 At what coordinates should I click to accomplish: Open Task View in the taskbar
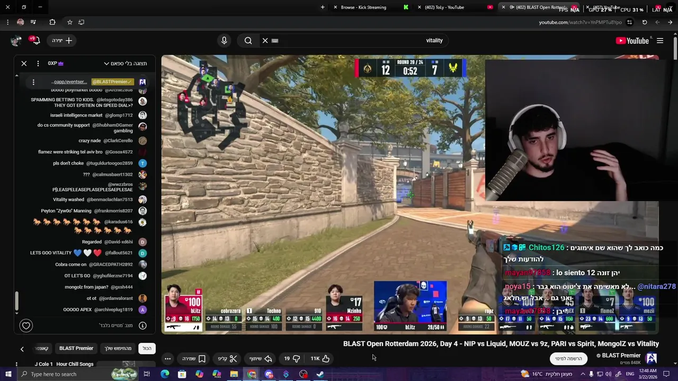[x=147, y=374]
